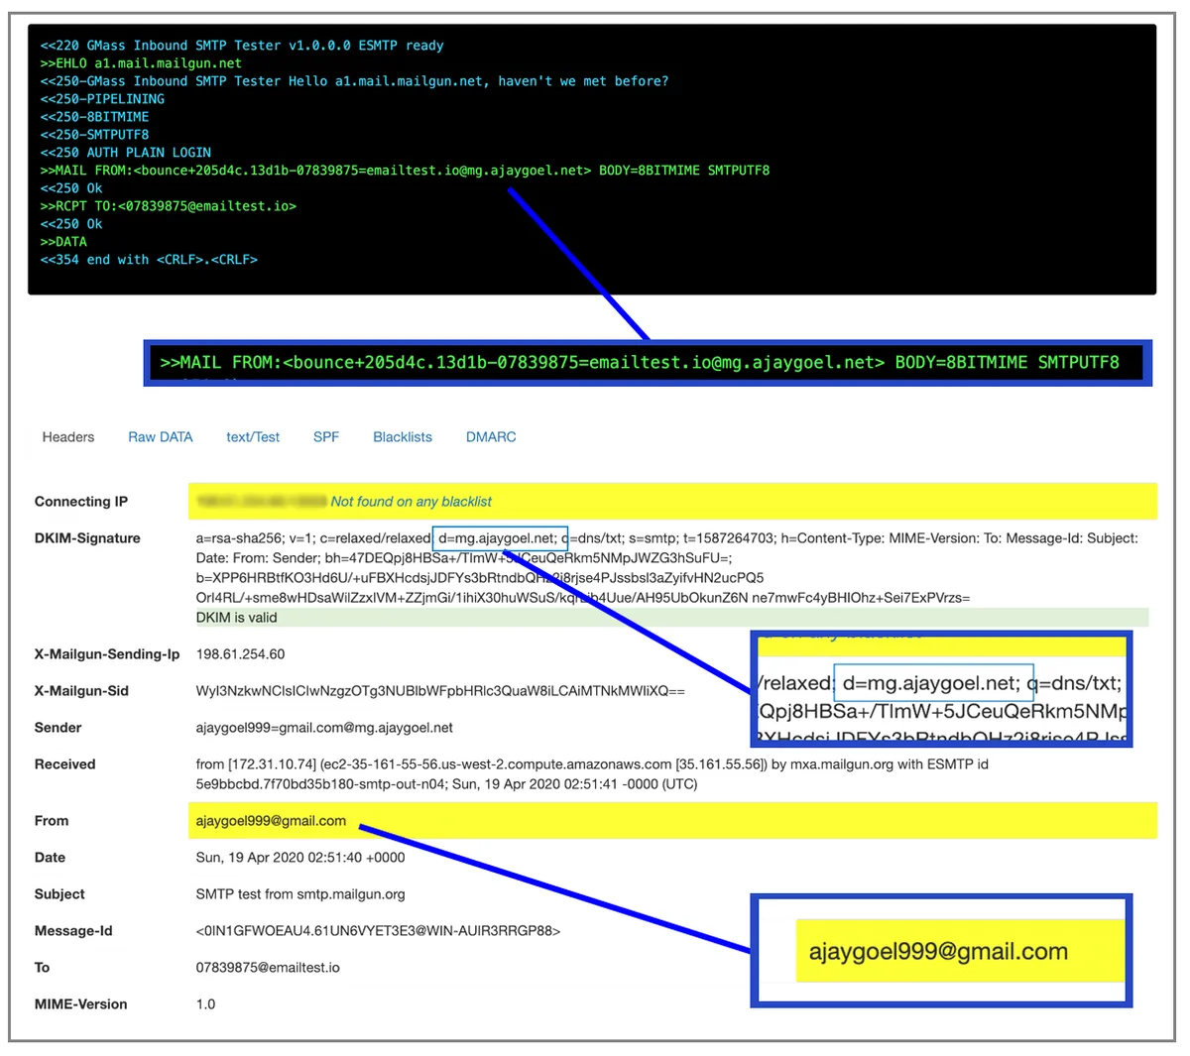Screen dimensions: 1190x1056
Task: Click the >>DATA console line
Action: click(x=63, y=242)
